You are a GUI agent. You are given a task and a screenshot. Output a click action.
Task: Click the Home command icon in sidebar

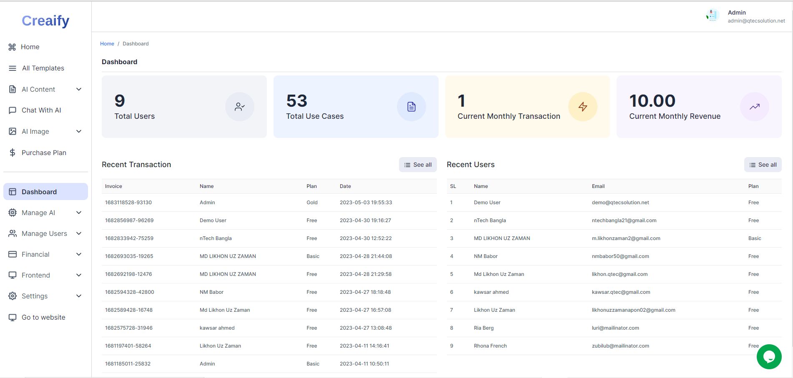click(13, 47)
